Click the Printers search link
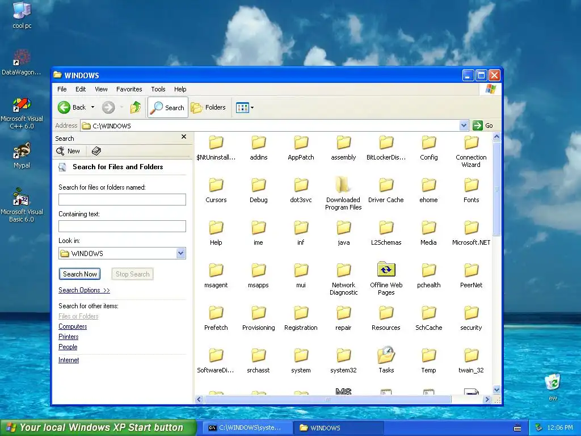The image size is (581, 436). coord(69,337)
